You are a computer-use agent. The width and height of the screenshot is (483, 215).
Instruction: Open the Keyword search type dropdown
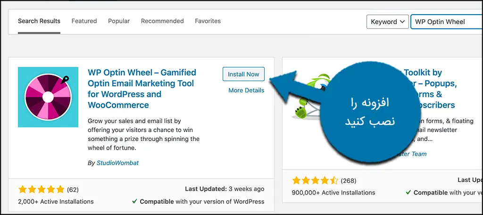(388, 22)
